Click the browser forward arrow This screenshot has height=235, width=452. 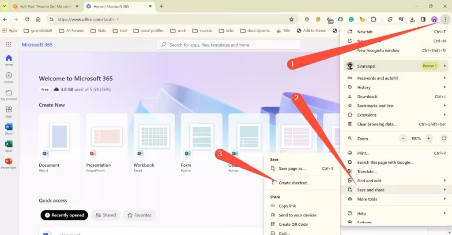point(16,19)
